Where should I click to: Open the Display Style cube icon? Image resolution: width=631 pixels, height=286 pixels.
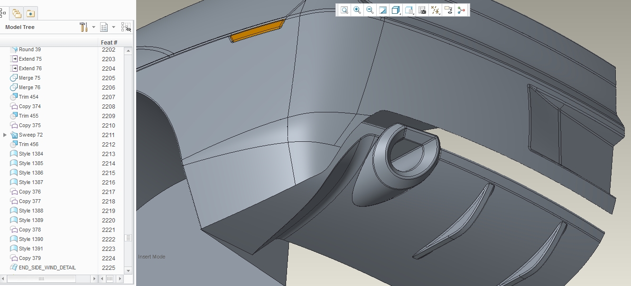pyautogui.click(x=396, y=10)
